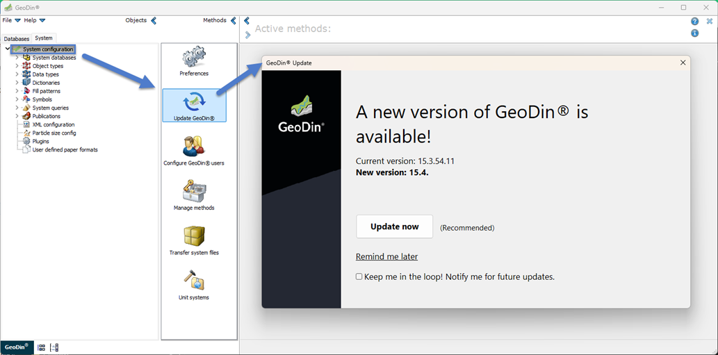Click the Remind me later link
The width and height of the screenshot is (718, 355).
click(x=386, y=256)
